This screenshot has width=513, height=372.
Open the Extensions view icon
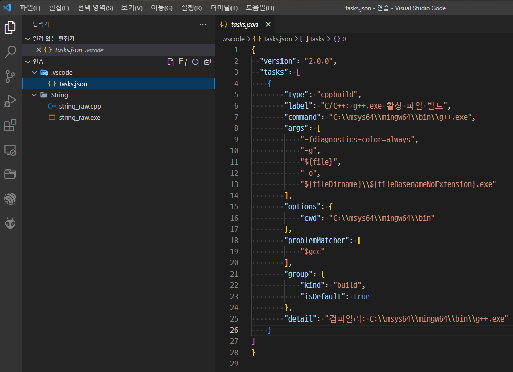(x=10, y=125)
